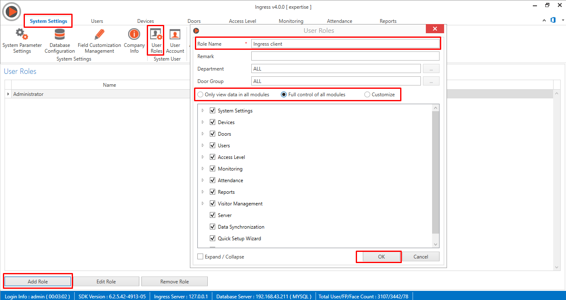
Task: Expand the Devices tree node
Action: point(203,122)
